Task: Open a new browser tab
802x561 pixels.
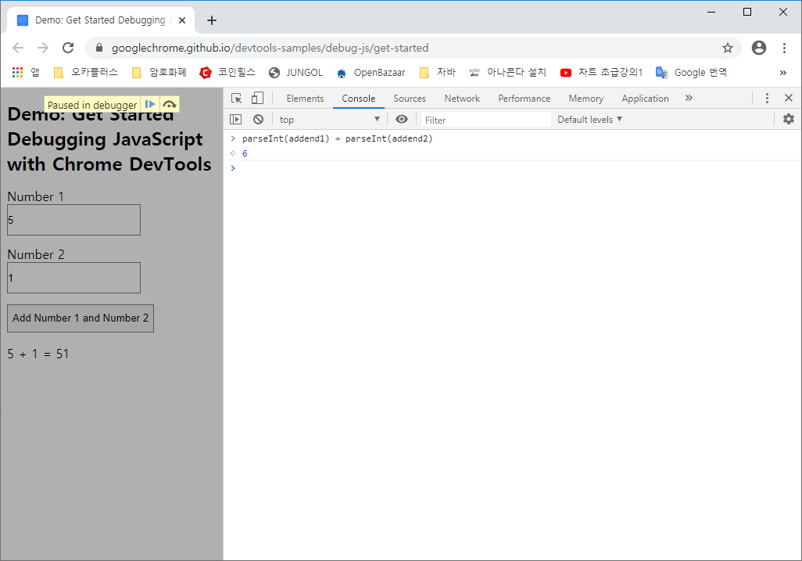Action: point(212,20)
